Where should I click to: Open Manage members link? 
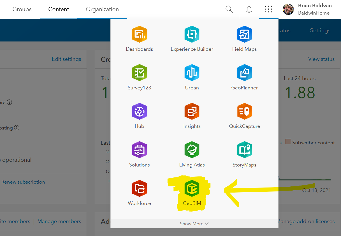coord(59,221)
